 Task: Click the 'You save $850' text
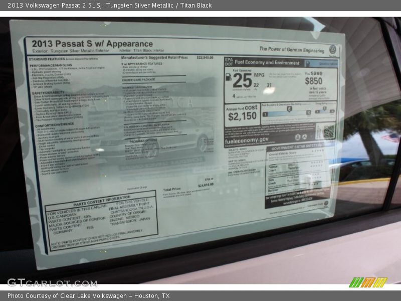[314, 78]
